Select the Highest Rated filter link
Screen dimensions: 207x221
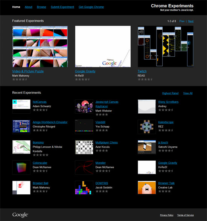pyautogui.click(x=170, y=93)
